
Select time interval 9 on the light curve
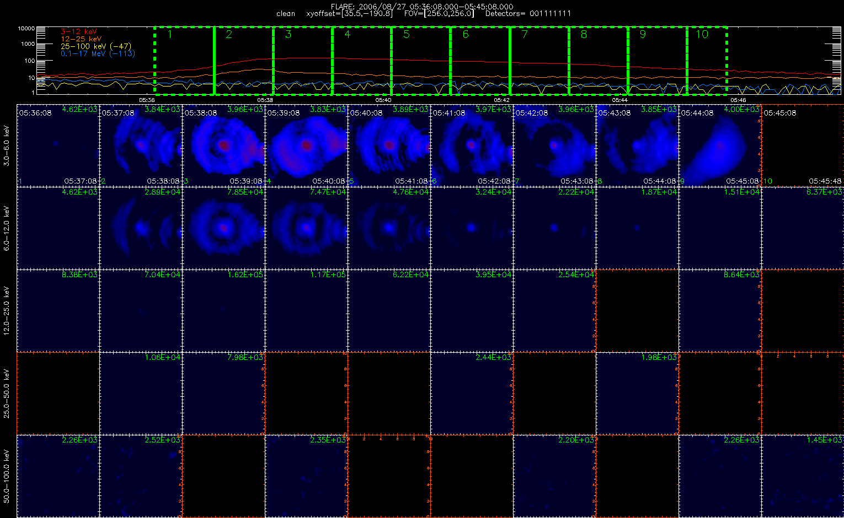coord(657,61)
